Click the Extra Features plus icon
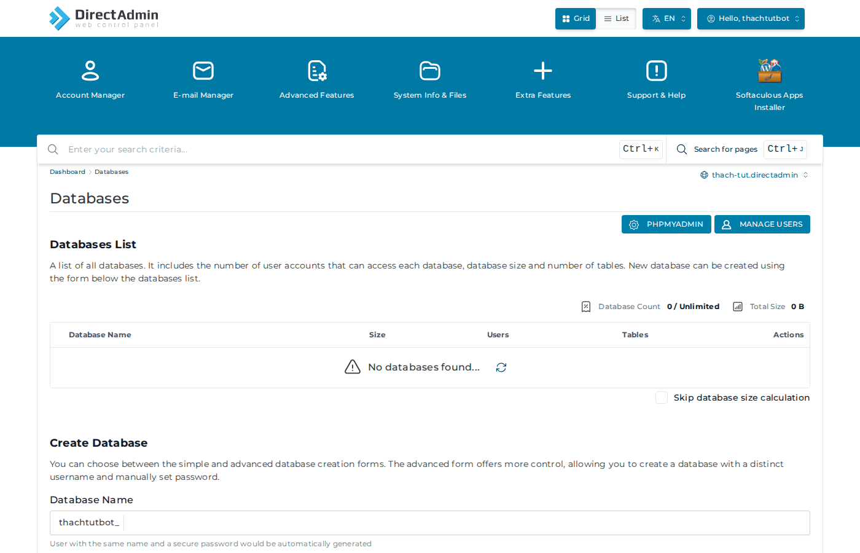 click(542, 70)
